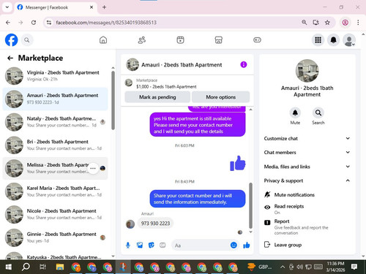The height and width of the screenshot is (274, 366).
Task: Click the large listing photo in details panel
Action: pyautogui.click(x=307, y=71)
